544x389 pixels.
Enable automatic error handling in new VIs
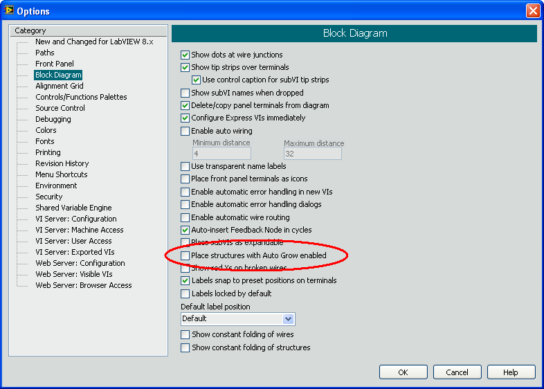[x=185, y=192]
